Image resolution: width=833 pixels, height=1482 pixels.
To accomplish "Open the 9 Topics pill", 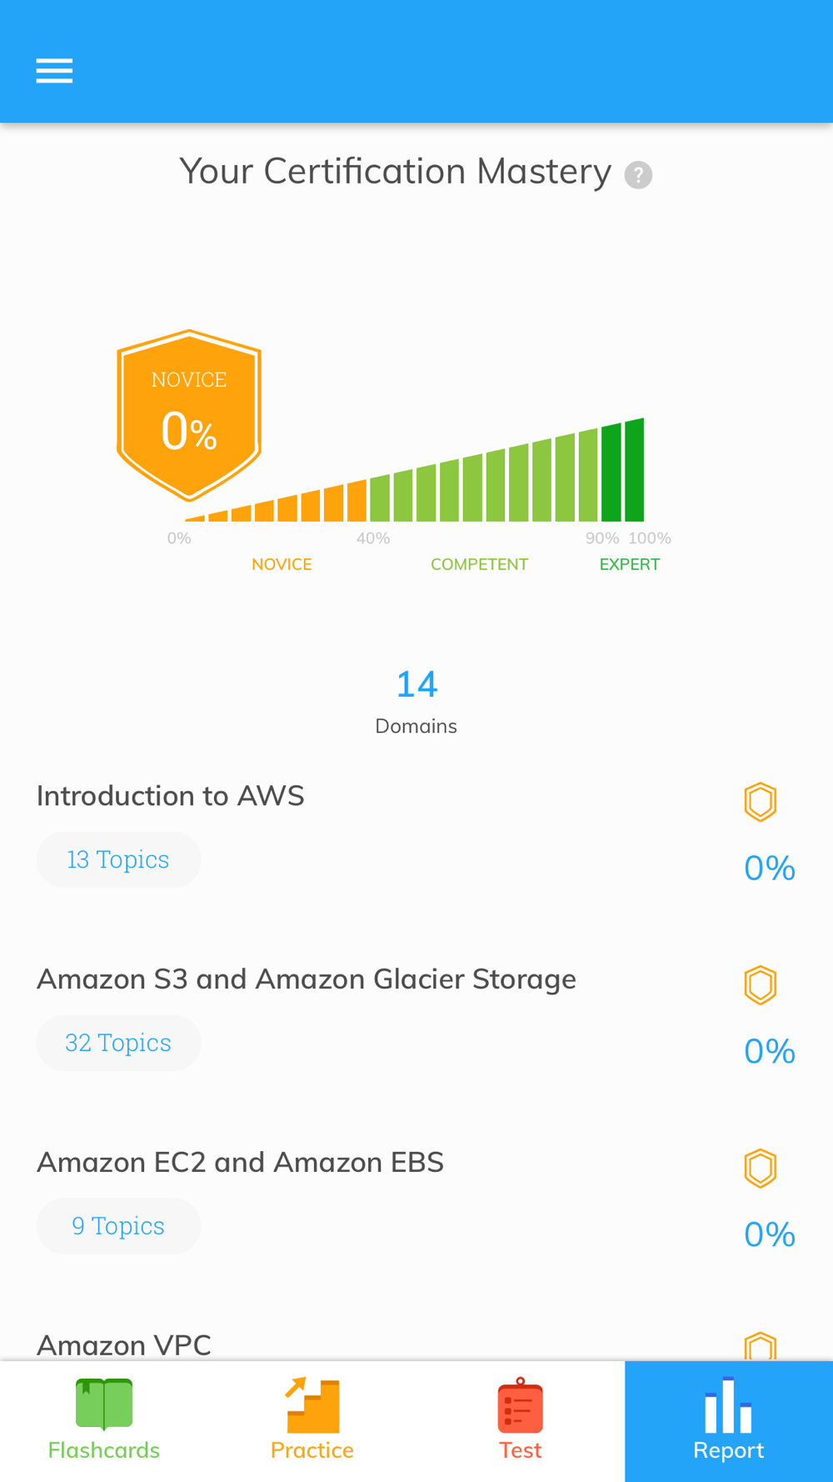I will pyautogui.click(x=118, y=1226).
